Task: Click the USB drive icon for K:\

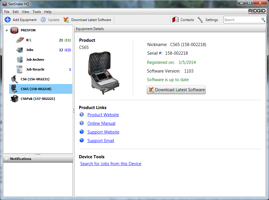Action: [20, 40]
